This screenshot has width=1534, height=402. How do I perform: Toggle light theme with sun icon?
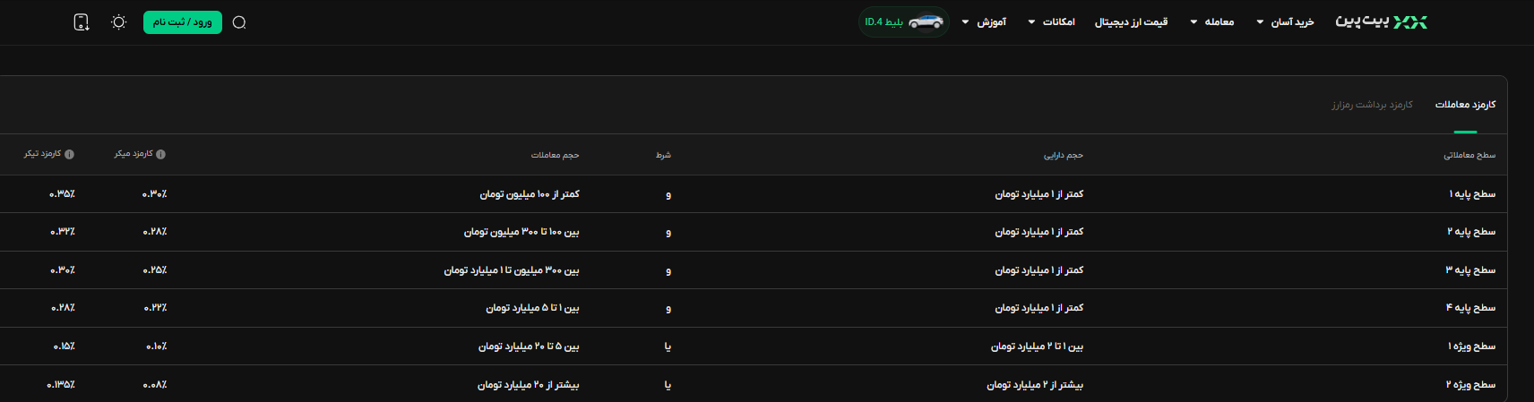(118, 22)
